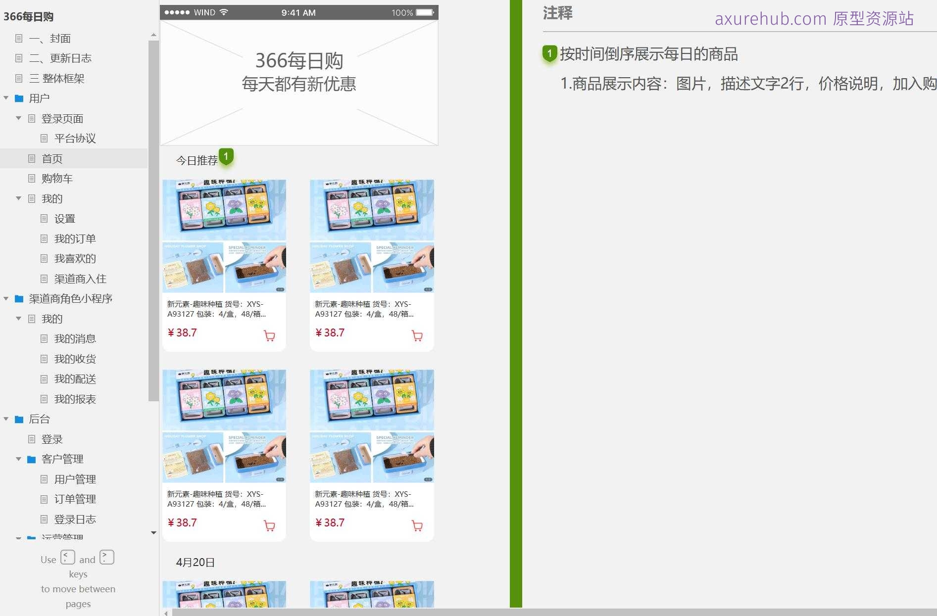Click sitemap scrollbar down arrow
The image size is (937, 616).
coord(153,533)
